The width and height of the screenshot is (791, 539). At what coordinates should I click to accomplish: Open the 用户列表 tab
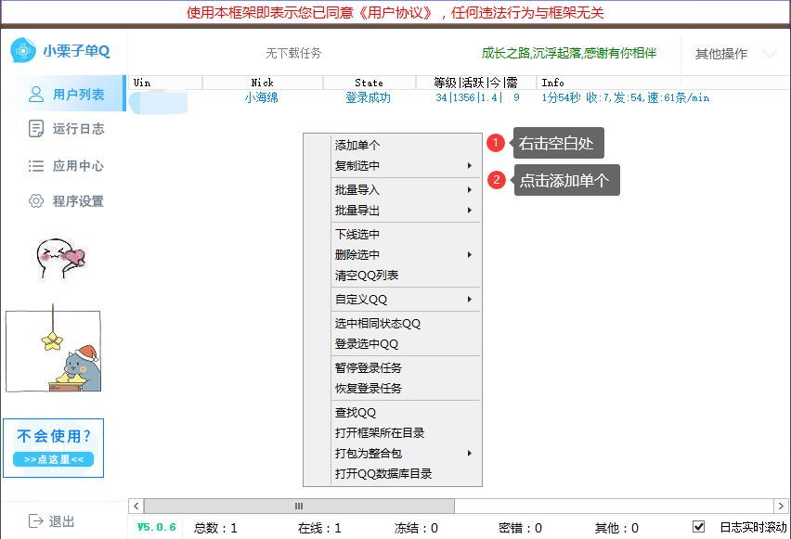62,94
